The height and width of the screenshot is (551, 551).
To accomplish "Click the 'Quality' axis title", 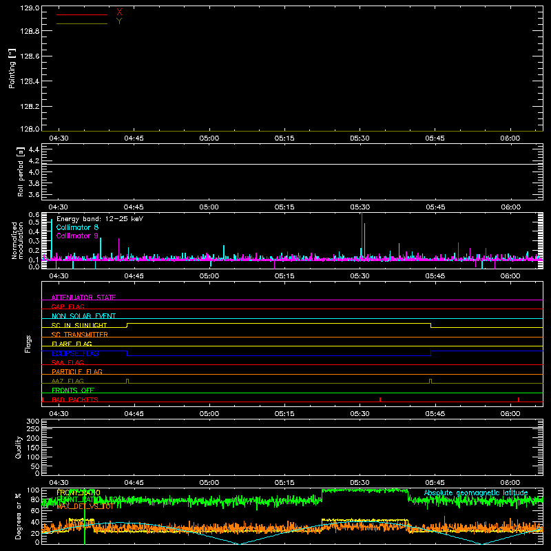I will point(19,447).
